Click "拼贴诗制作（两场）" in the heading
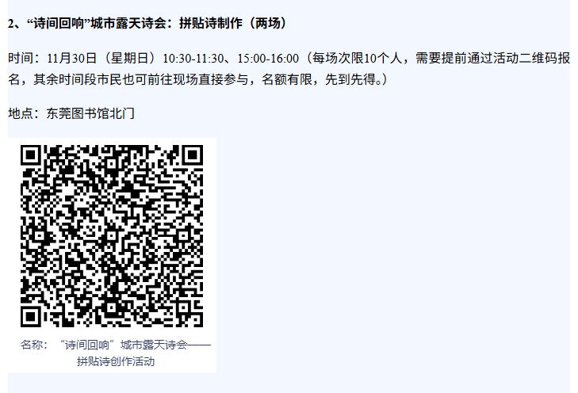This screenshot has height=393, width=578. 232,23
